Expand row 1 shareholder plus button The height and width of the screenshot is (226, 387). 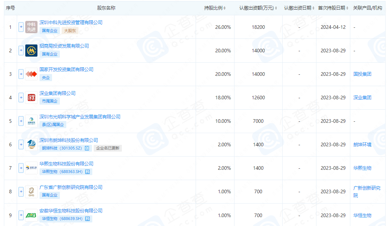click(21, 27)
